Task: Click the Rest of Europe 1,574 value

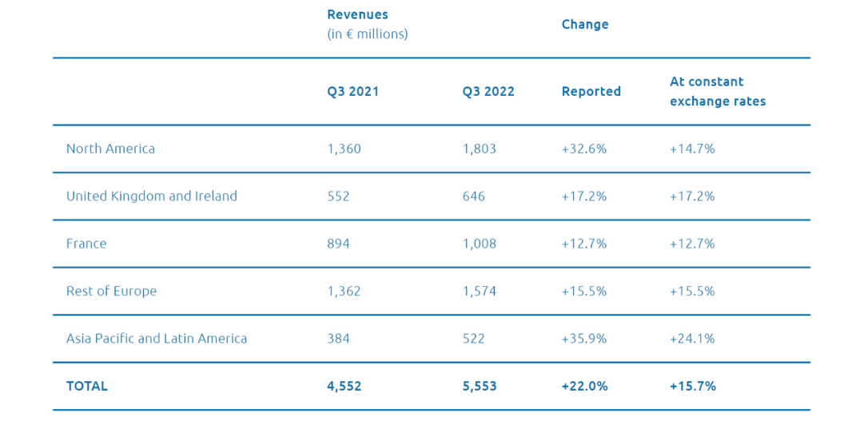Action: tap(480, 291)
